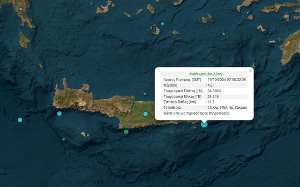Click the longitude value 26.315
Image resolution: width=300 pixels, height=187 pixels.
pos(213,97)
